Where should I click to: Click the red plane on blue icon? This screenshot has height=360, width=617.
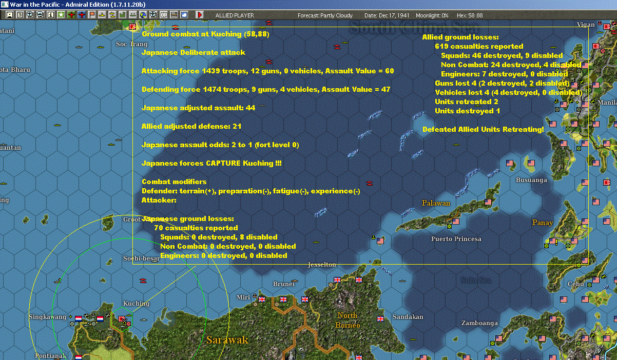coord(82,15)
